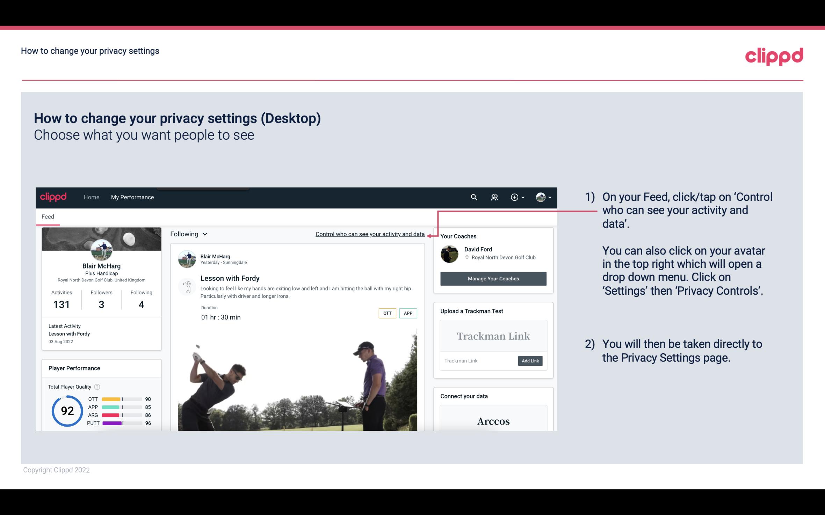Select My Performance nav tab
The image size is (825, 515).
click(132, 196)
